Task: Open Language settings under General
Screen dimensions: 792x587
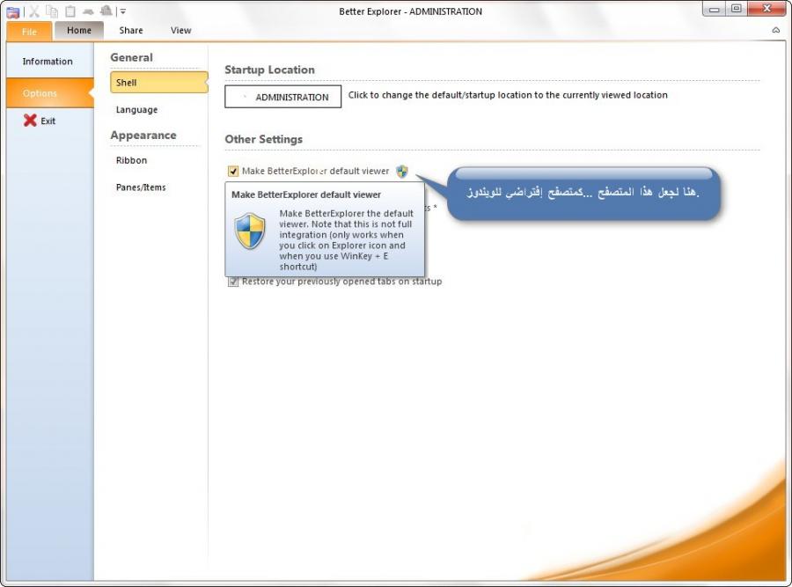Action: tap(136, 110)
